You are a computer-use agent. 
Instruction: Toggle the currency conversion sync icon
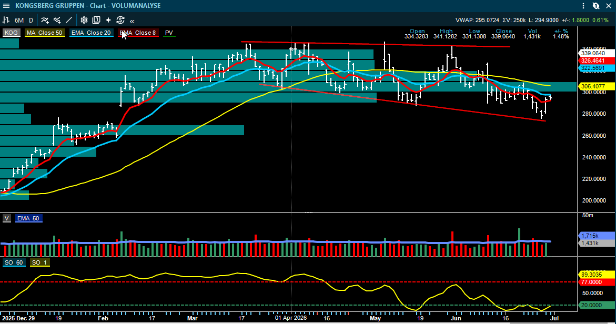(120, 20)
